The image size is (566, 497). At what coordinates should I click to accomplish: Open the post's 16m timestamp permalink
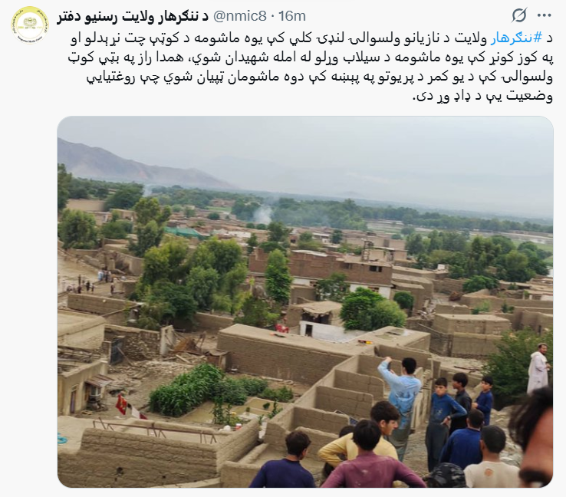click(x=292, y=16)
